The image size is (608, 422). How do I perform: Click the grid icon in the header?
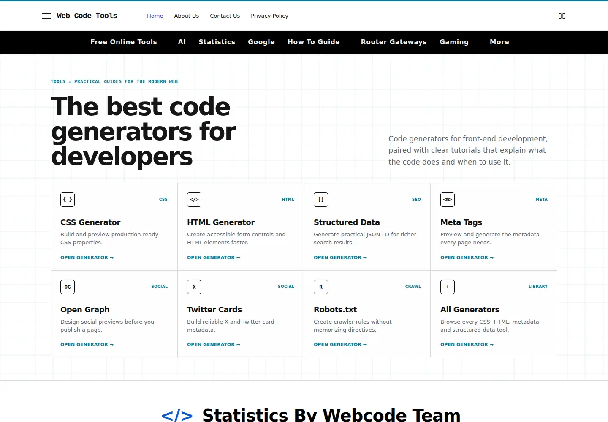[x=562, y=16]
